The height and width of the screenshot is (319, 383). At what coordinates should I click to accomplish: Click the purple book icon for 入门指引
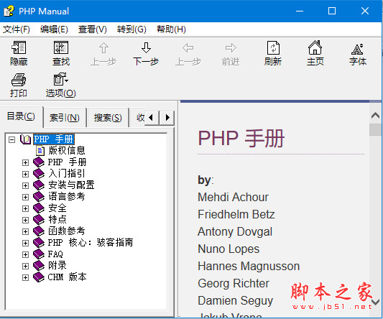[x=39, y=174]
